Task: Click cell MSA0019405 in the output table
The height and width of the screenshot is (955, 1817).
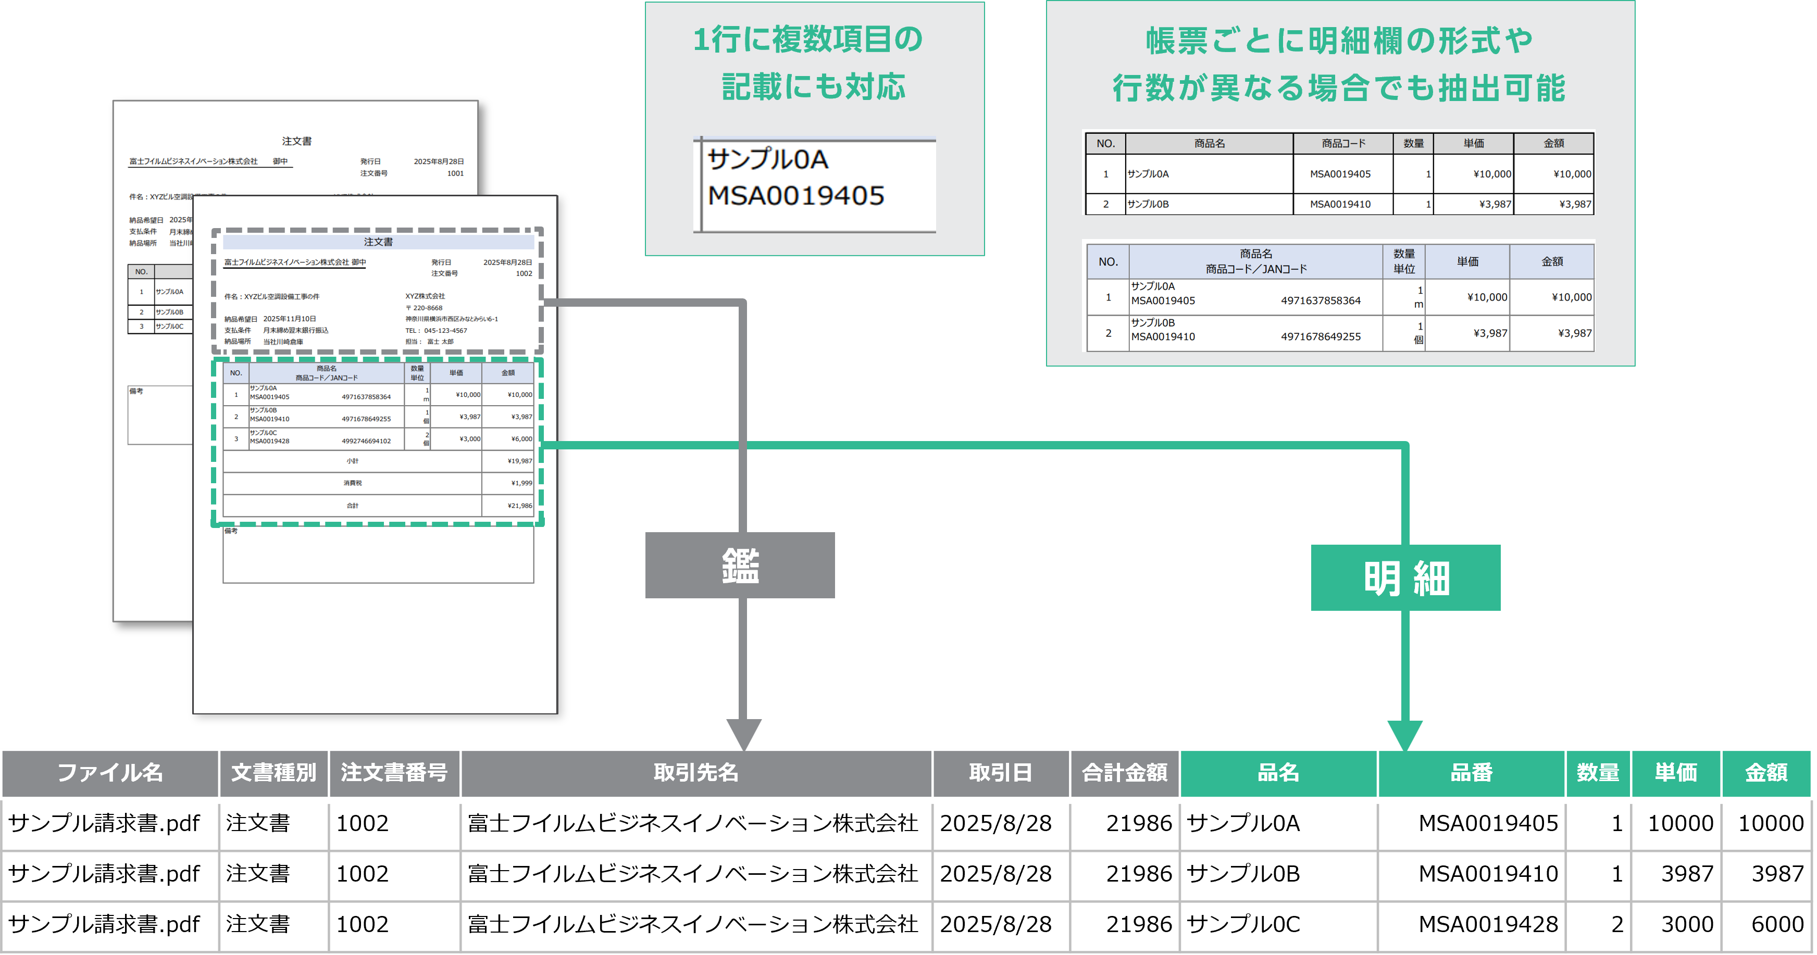Action: click(x=1488, y=823)
